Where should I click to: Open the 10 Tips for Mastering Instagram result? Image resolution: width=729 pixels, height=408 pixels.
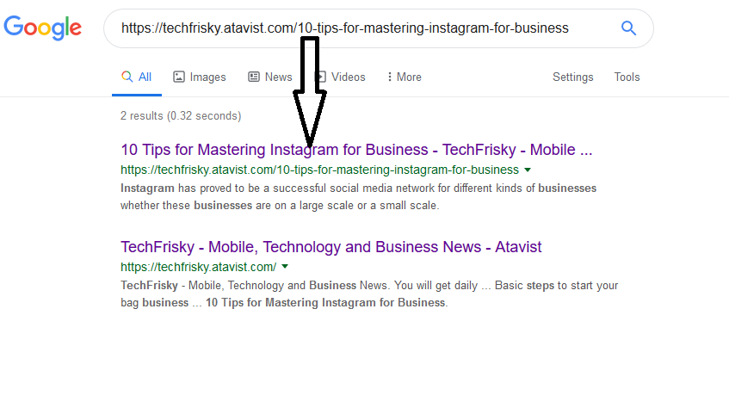[x=356, y=150]
